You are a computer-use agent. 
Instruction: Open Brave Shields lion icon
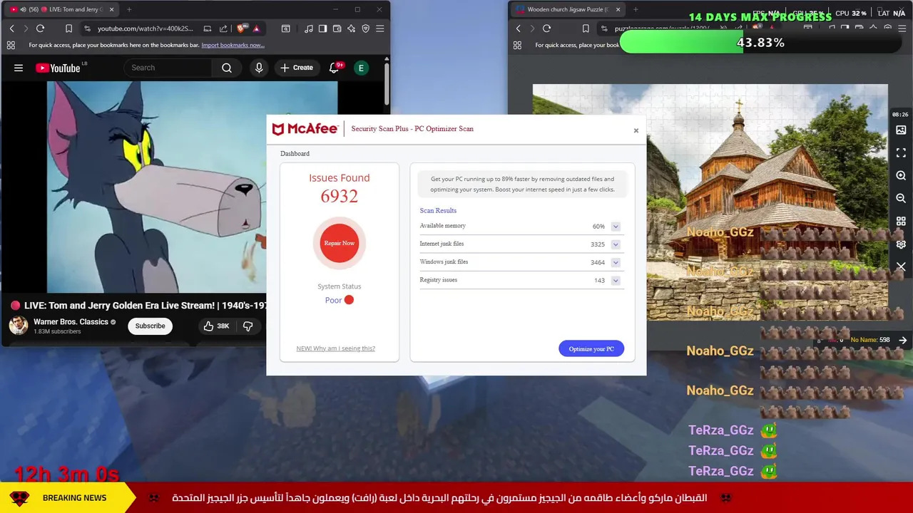pyautogui.click(x=241, y=28)
